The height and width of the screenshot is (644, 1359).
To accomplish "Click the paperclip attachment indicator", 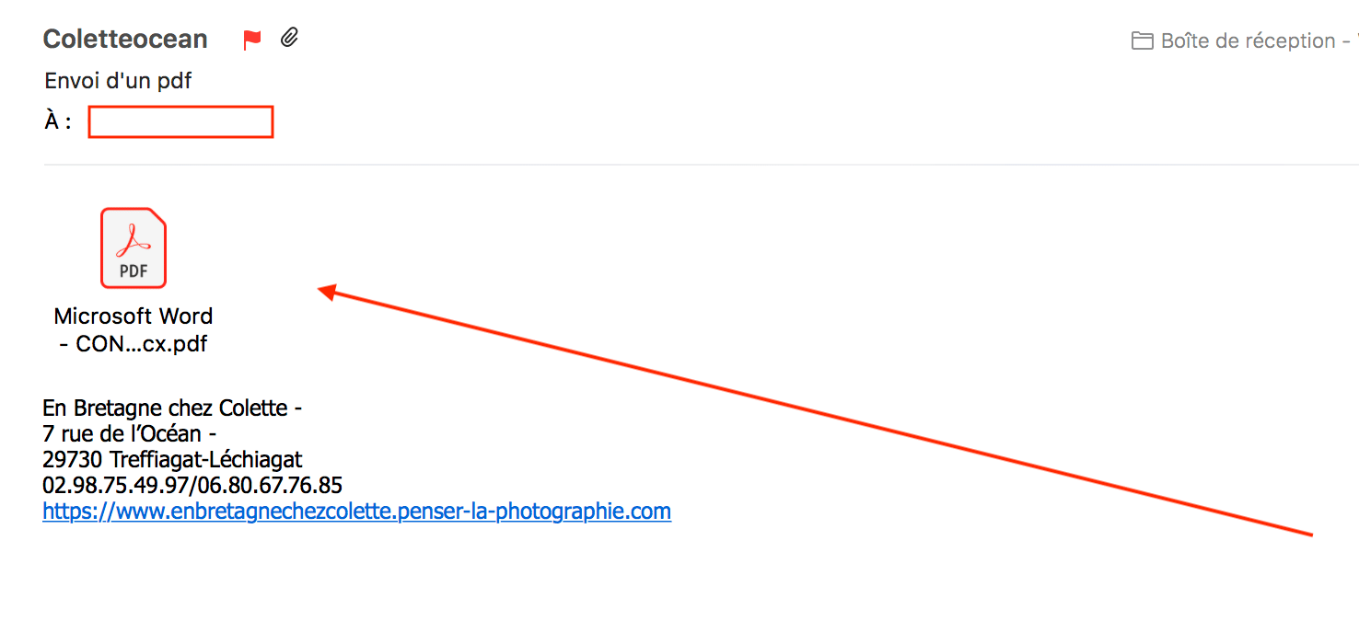I will pos(290,38).
